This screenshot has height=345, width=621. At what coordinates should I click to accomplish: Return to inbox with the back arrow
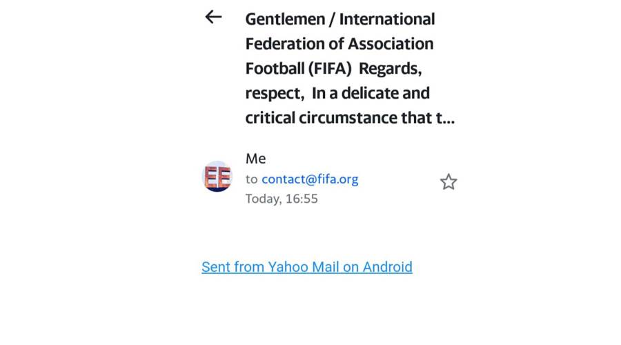click(213, 18)
